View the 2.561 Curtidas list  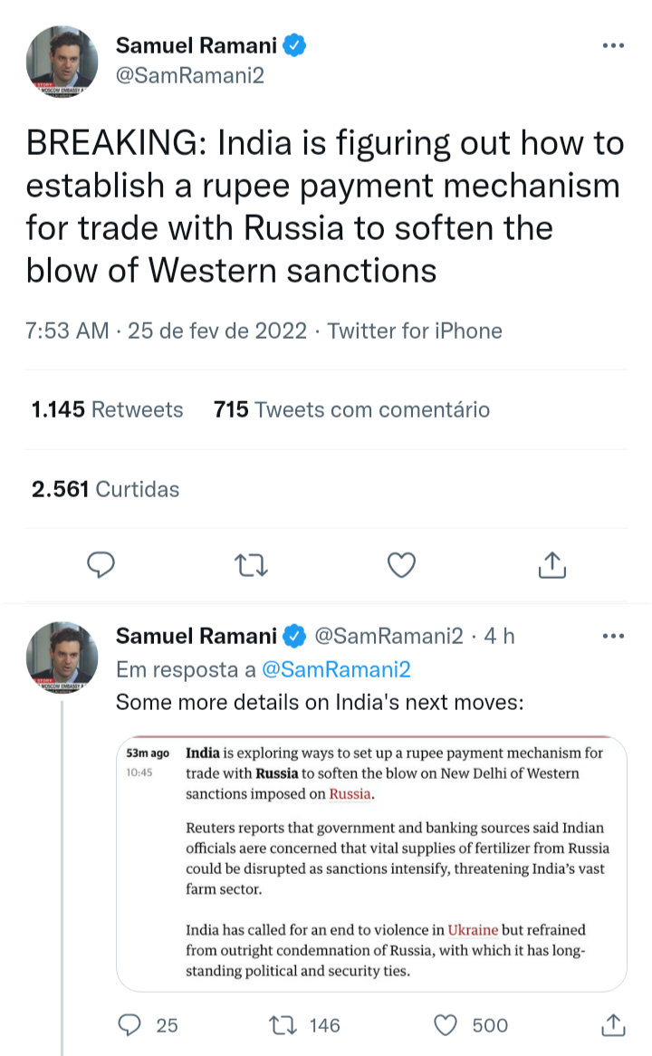pos(105,489)
